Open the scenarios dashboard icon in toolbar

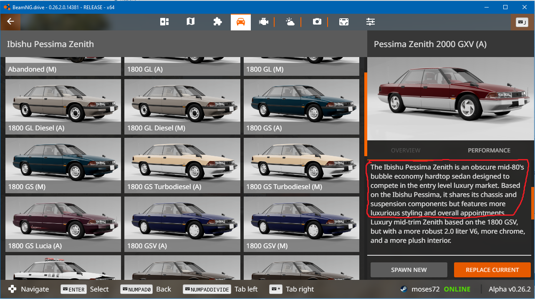(164, 22)
